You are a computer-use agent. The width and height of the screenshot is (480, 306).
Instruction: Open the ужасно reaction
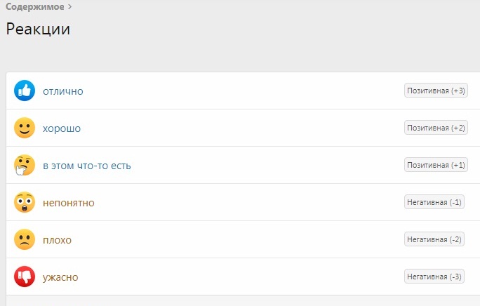(60, 277)
